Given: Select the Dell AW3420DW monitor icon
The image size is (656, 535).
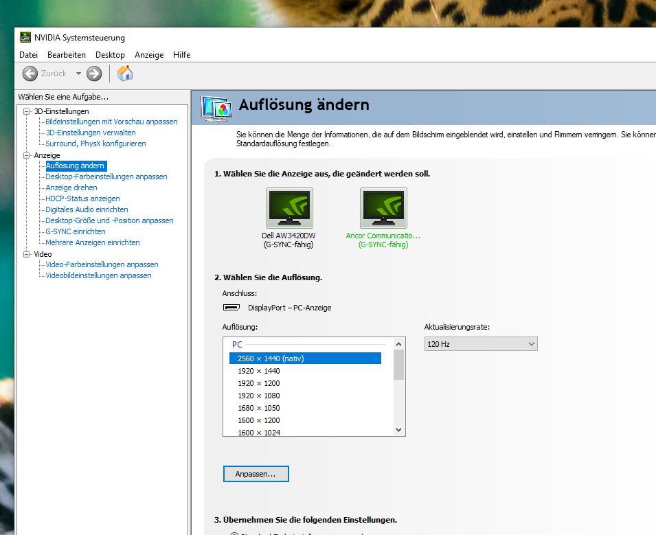Looking at the screenshot, I should pos(289,207).
